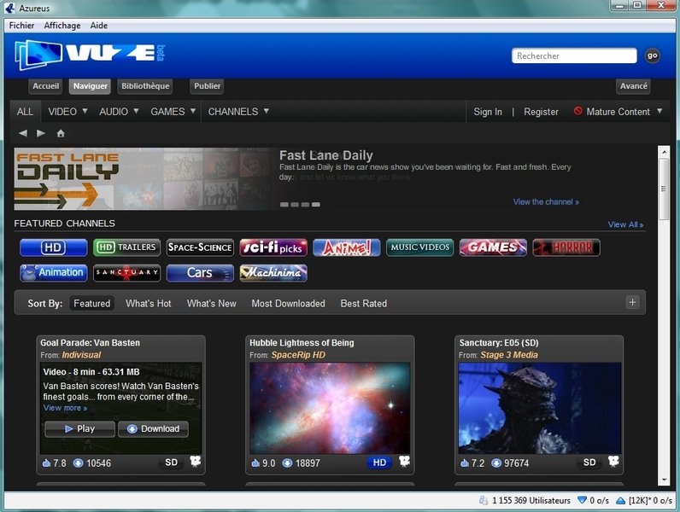
Task: Click scrollbar up arrow of content
Action: tap(664, 152)
